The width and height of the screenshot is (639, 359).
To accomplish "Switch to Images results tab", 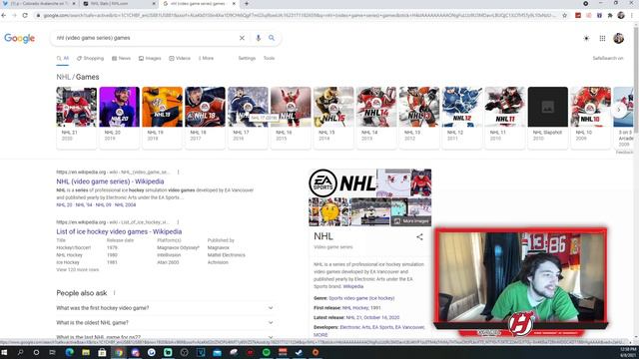I will (x=150, y=59).
